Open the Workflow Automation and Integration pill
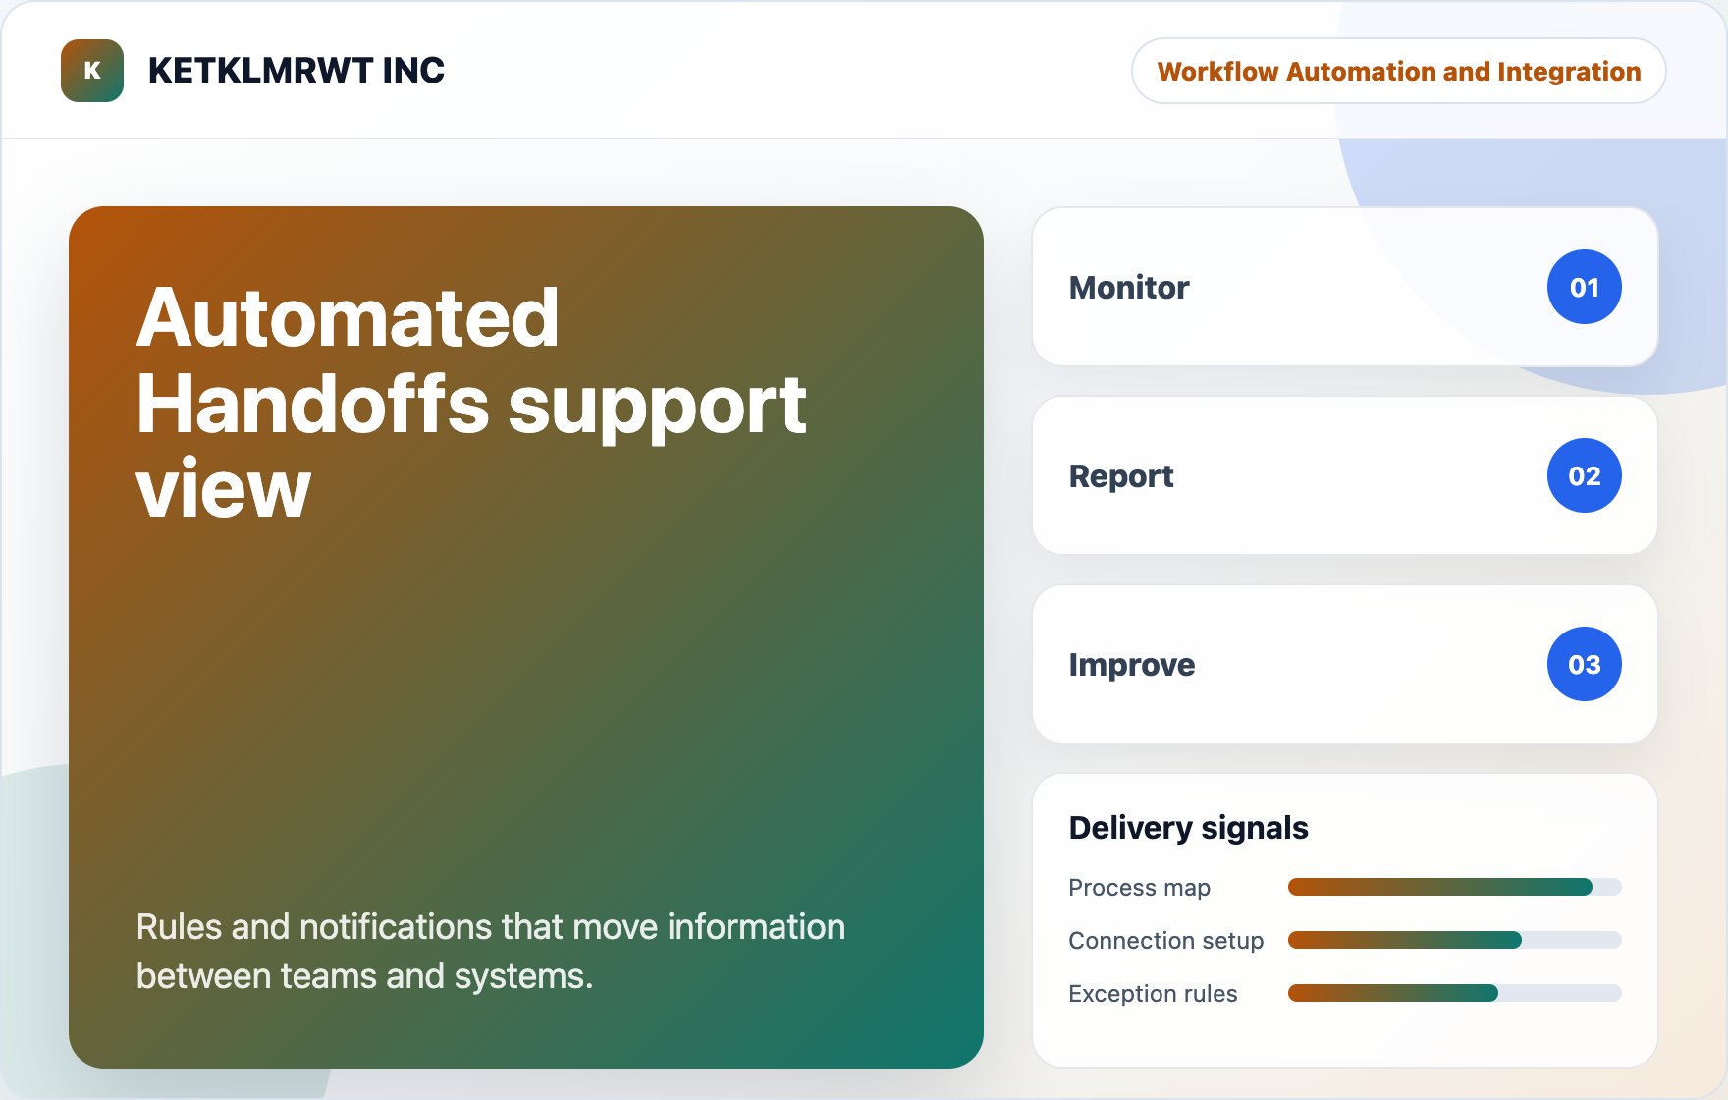Screen dimensions: 1728x1100 pyautogui.click(x=1399, y=71)
